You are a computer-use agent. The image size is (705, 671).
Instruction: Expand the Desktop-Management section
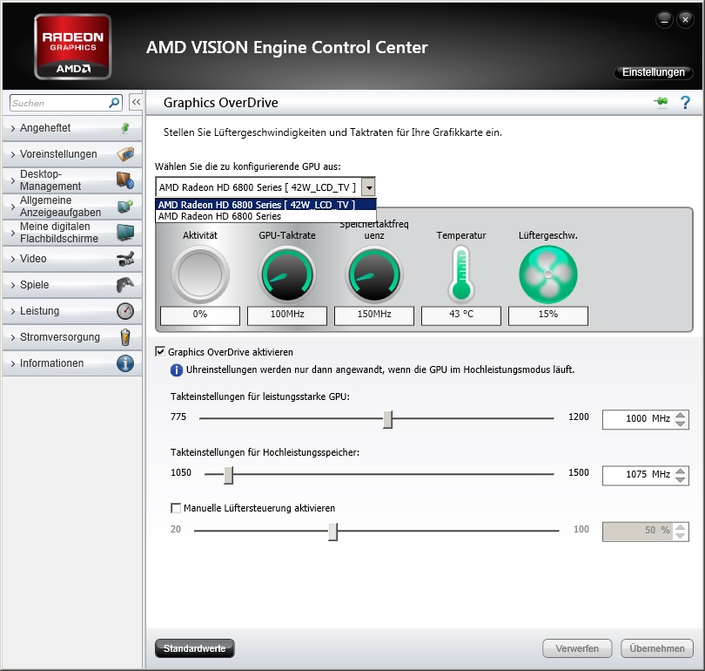[13, 180]
